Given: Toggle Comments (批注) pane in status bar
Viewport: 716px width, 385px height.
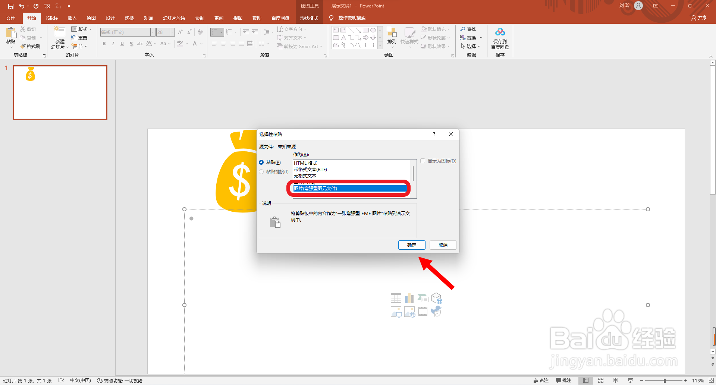Looking at the screenshot, I should pyautogui.click(x=563, y=381).
